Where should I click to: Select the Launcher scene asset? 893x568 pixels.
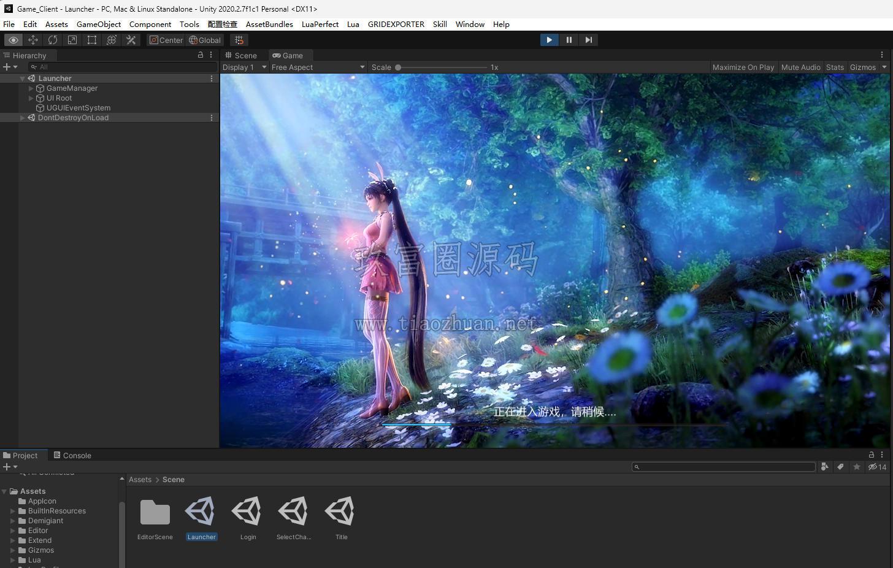(x=201, y=518)
